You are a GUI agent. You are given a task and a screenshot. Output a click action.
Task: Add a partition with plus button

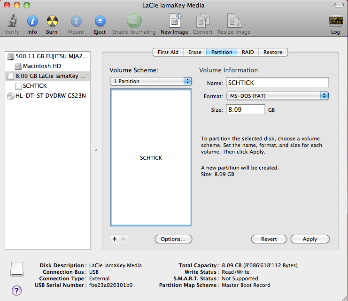[x=115, y=239]
